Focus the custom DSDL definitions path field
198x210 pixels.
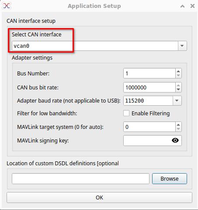click(80, 178)
